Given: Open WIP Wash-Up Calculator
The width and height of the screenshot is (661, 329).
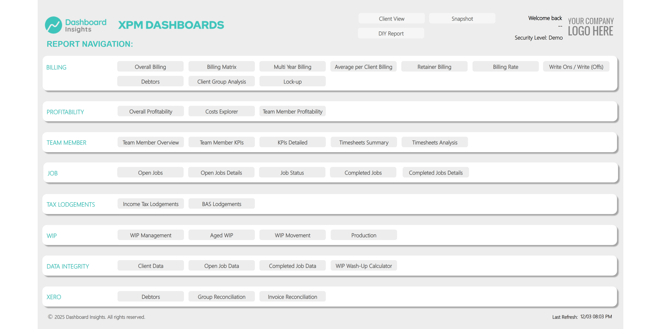Looking at the screenshot, I should [364, 265].
